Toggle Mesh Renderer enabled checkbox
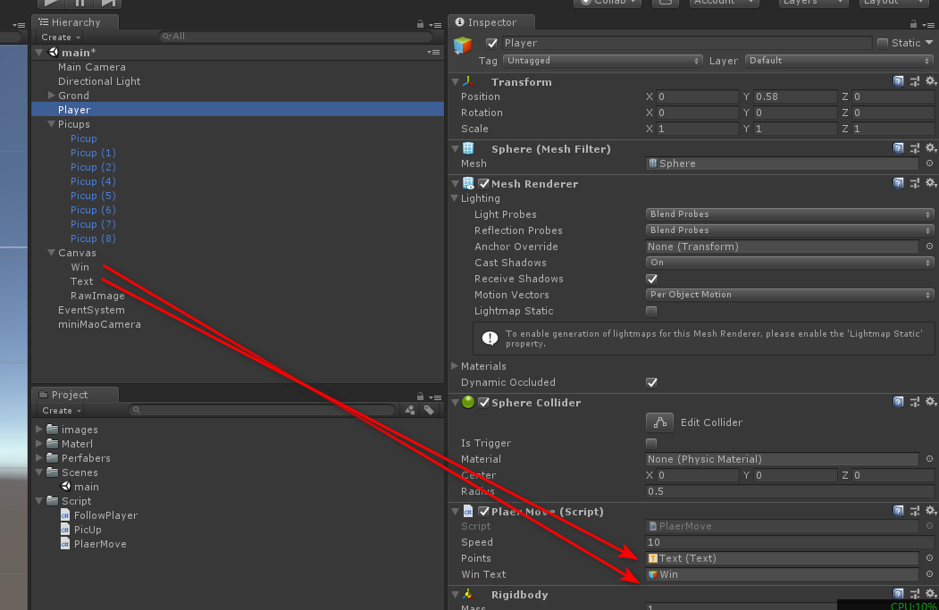The image size is (939, 610). click(484, 183)
